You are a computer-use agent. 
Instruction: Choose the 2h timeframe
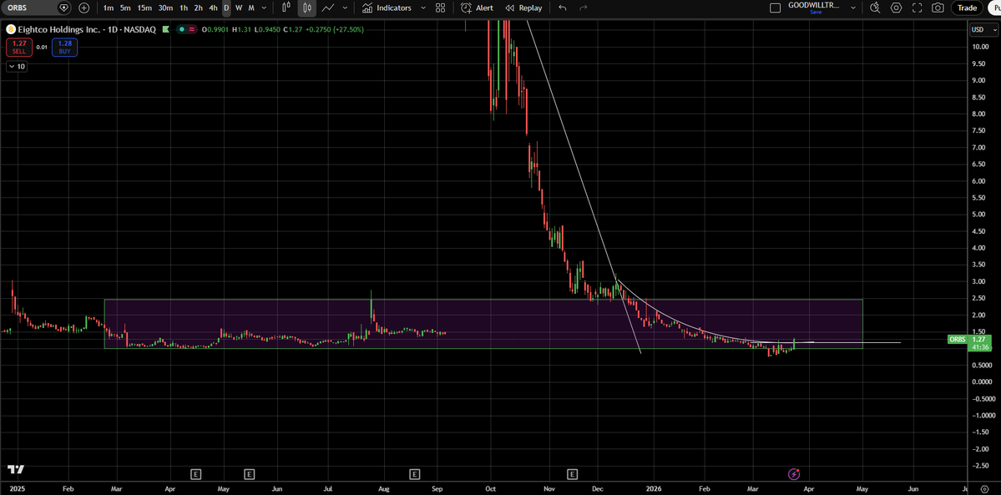click(199, 8)
